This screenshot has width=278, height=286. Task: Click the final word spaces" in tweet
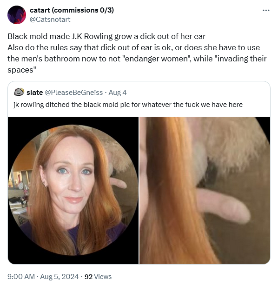pyautogui.click(x=22, y=70)
